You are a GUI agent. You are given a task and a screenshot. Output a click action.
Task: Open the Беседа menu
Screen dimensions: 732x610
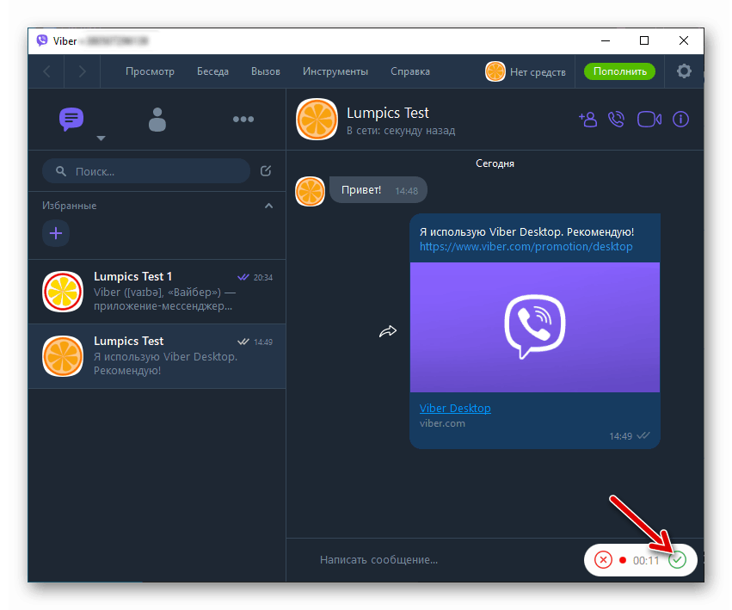point(212,71)
